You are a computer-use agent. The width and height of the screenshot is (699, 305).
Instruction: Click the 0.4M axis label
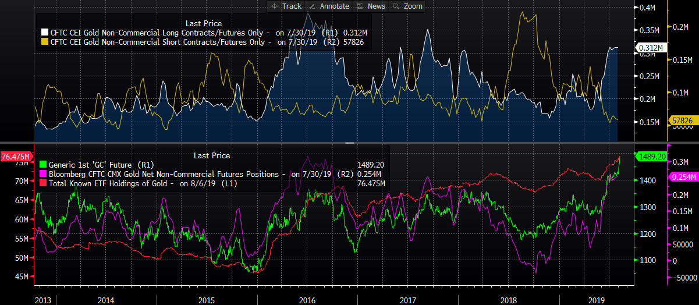(x=648, y=8)
